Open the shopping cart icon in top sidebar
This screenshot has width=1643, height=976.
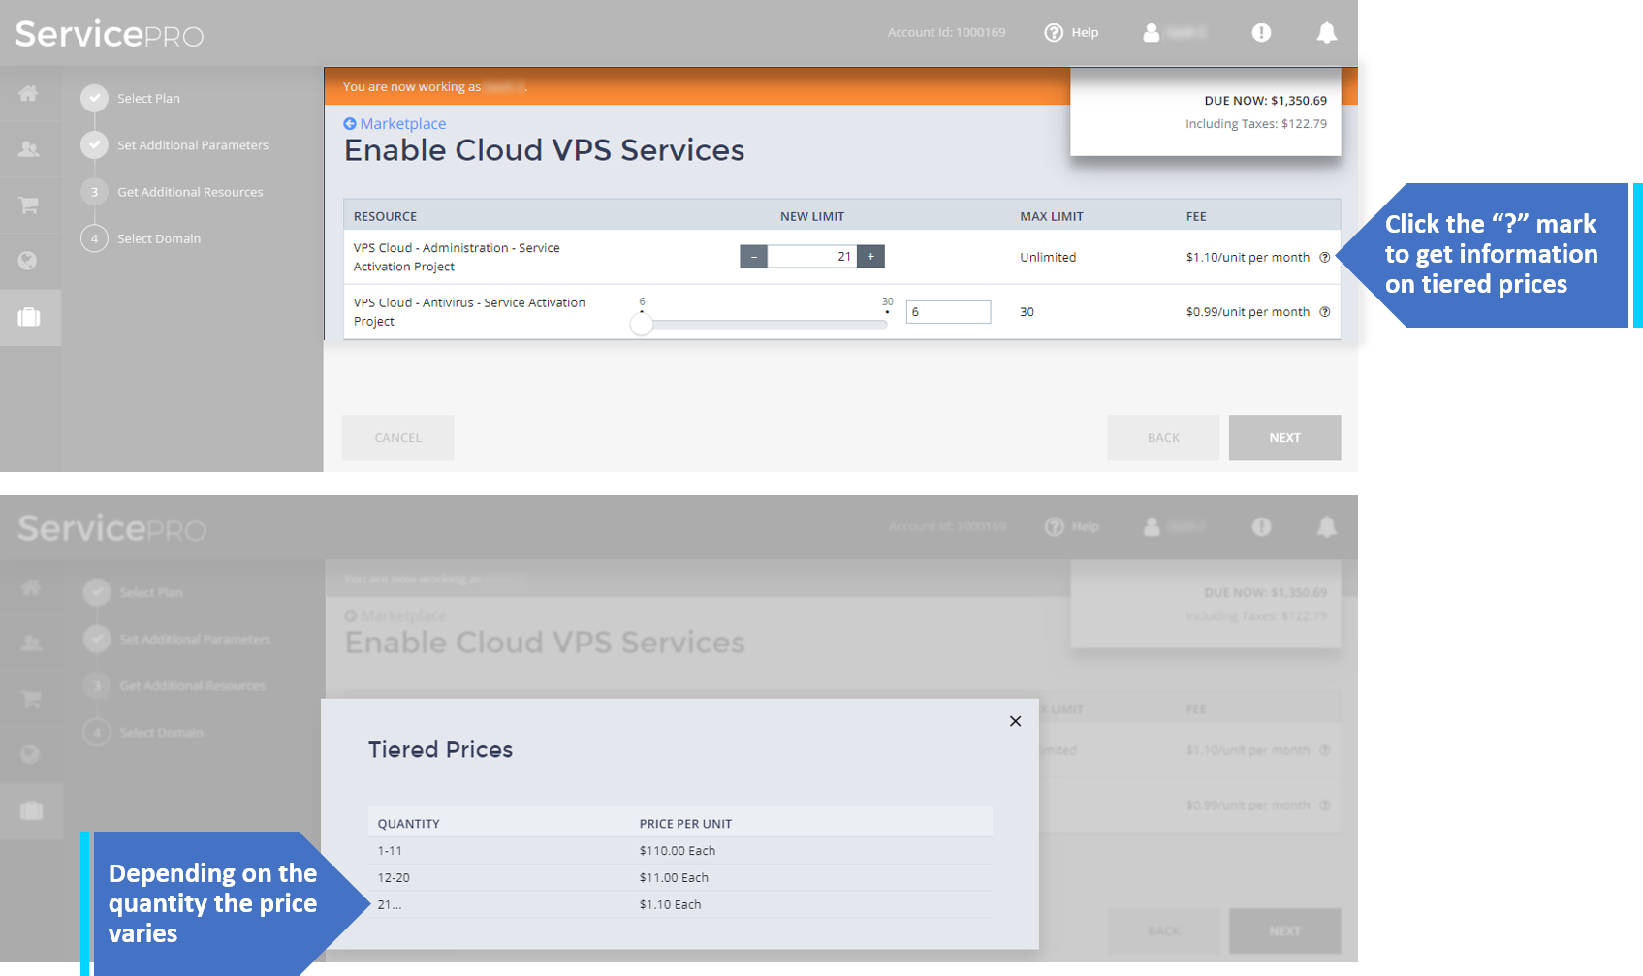point(28,205)
